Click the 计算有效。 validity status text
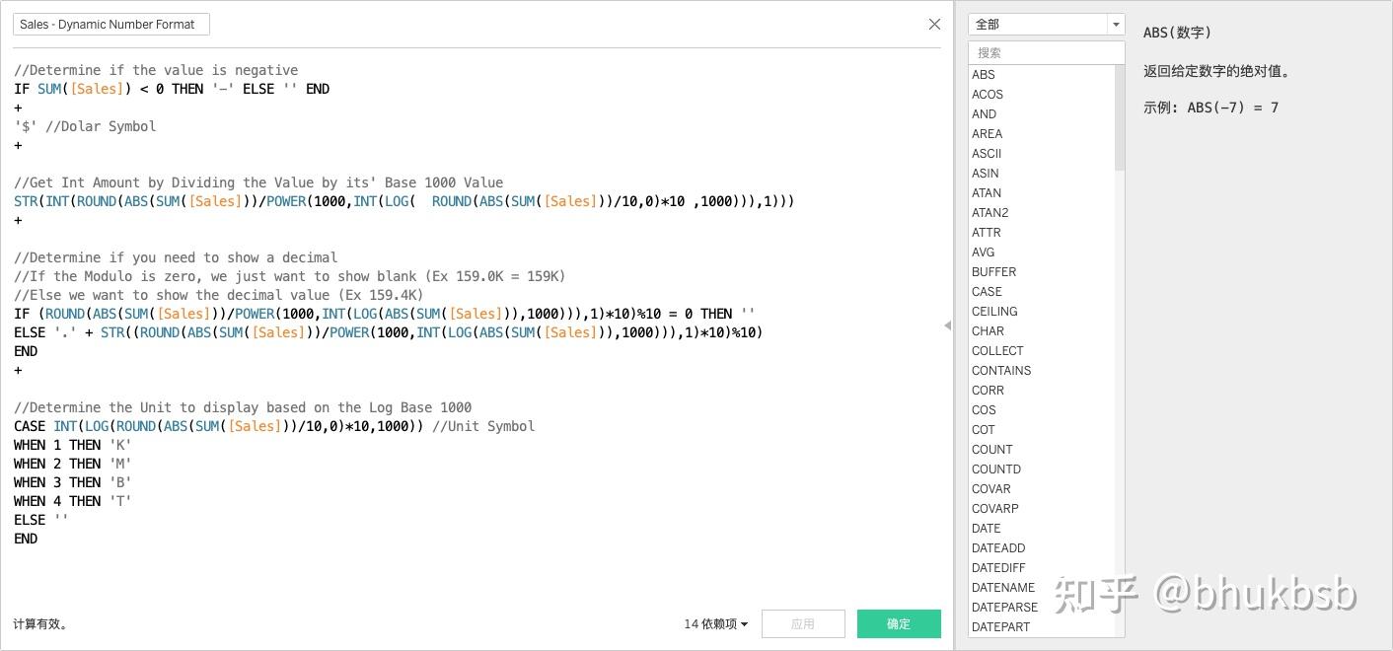1393x651 pixels. (x=40, y=624)
